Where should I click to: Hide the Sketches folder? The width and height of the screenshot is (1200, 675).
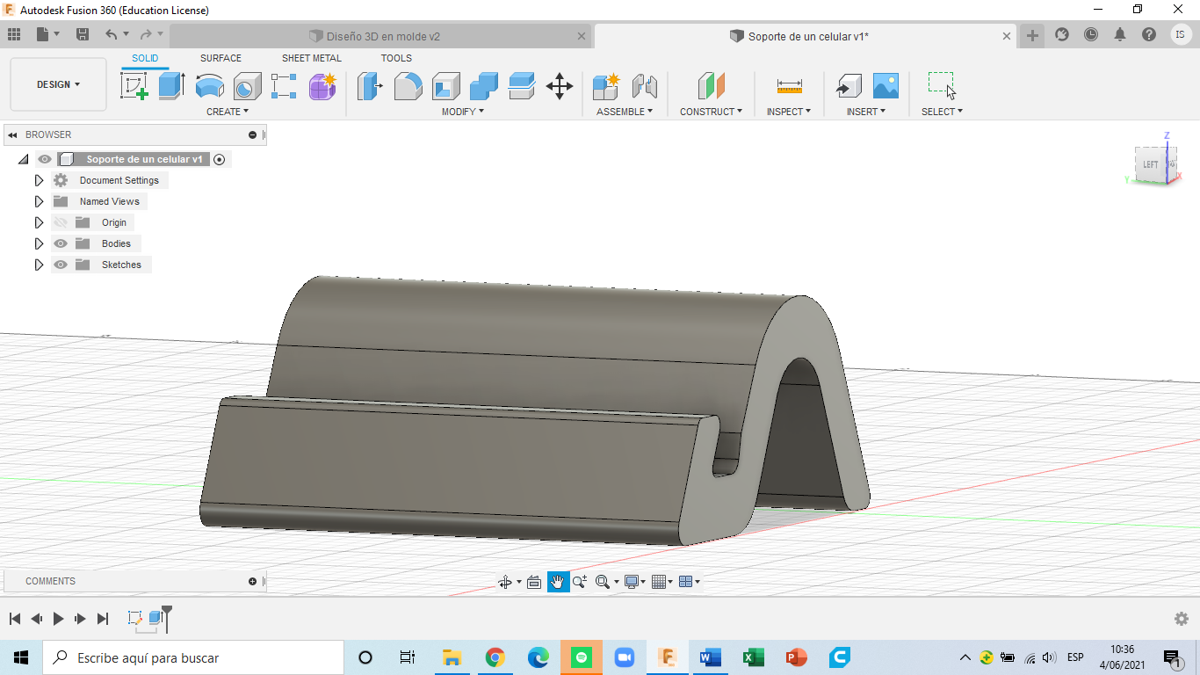coord(61,265)
